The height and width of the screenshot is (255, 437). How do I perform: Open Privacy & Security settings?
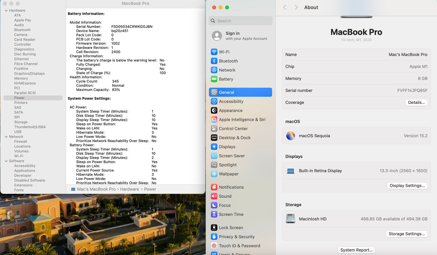coord(236,237)
